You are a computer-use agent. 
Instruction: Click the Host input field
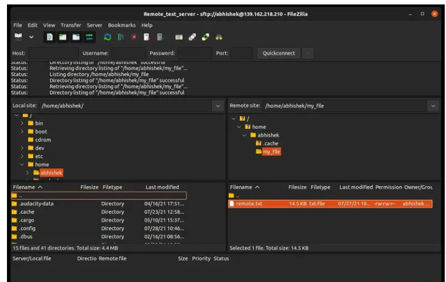pyautogui.click(x=53, y=53)
